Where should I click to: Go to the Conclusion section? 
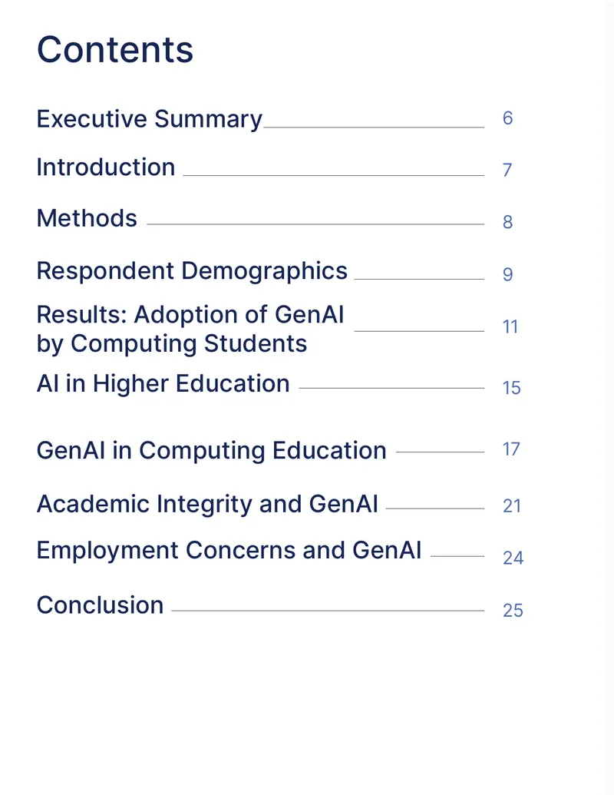[101, 605]
